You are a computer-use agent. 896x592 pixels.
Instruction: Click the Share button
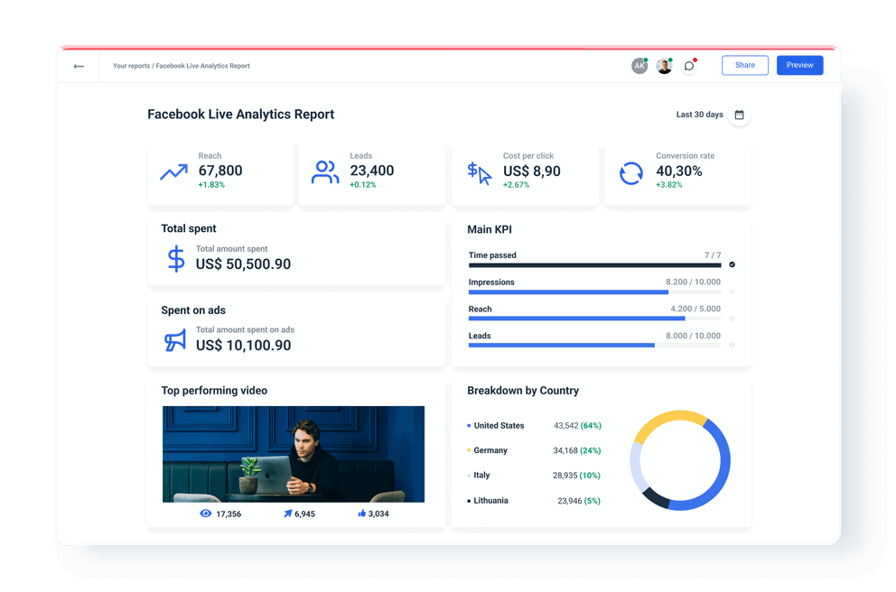tap(744, 65)
